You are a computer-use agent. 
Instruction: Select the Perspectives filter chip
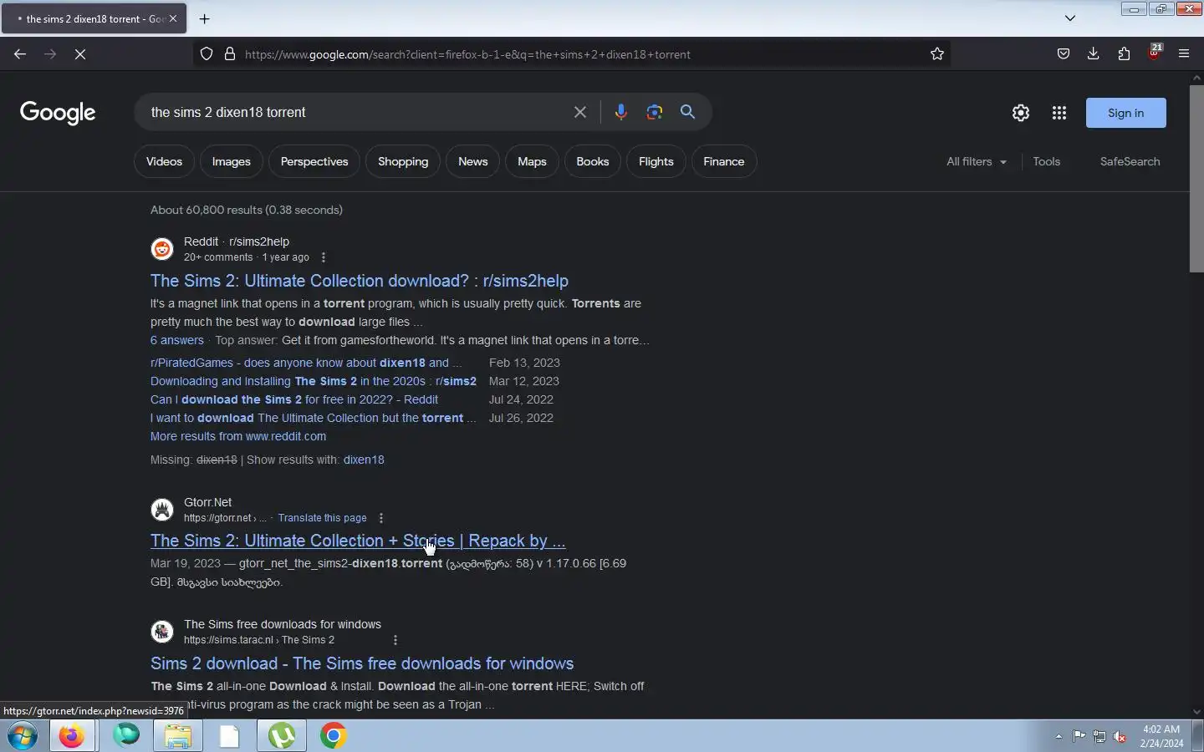click(314, 161)
